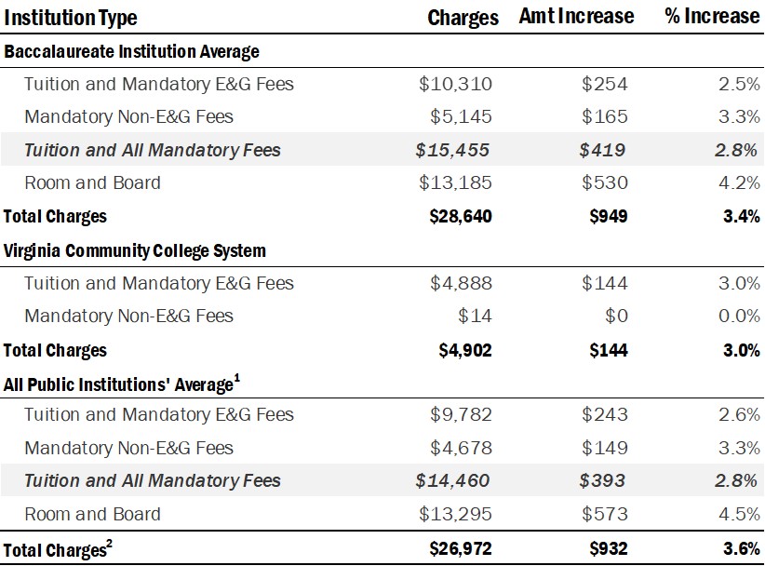Select the Virginia Community College System heading
Viewport: 765px width, 566px height.
(135, 250)
